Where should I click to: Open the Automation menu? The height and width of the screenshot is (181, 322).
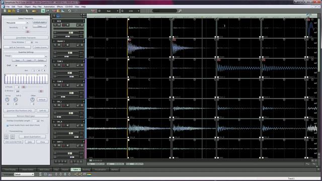point(49,7)
